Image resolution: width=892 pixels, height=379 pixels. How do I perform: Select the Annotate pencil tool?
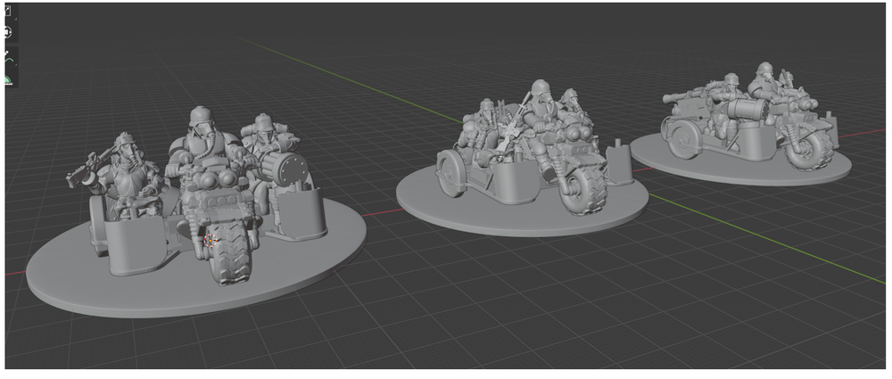pos(9,57)
